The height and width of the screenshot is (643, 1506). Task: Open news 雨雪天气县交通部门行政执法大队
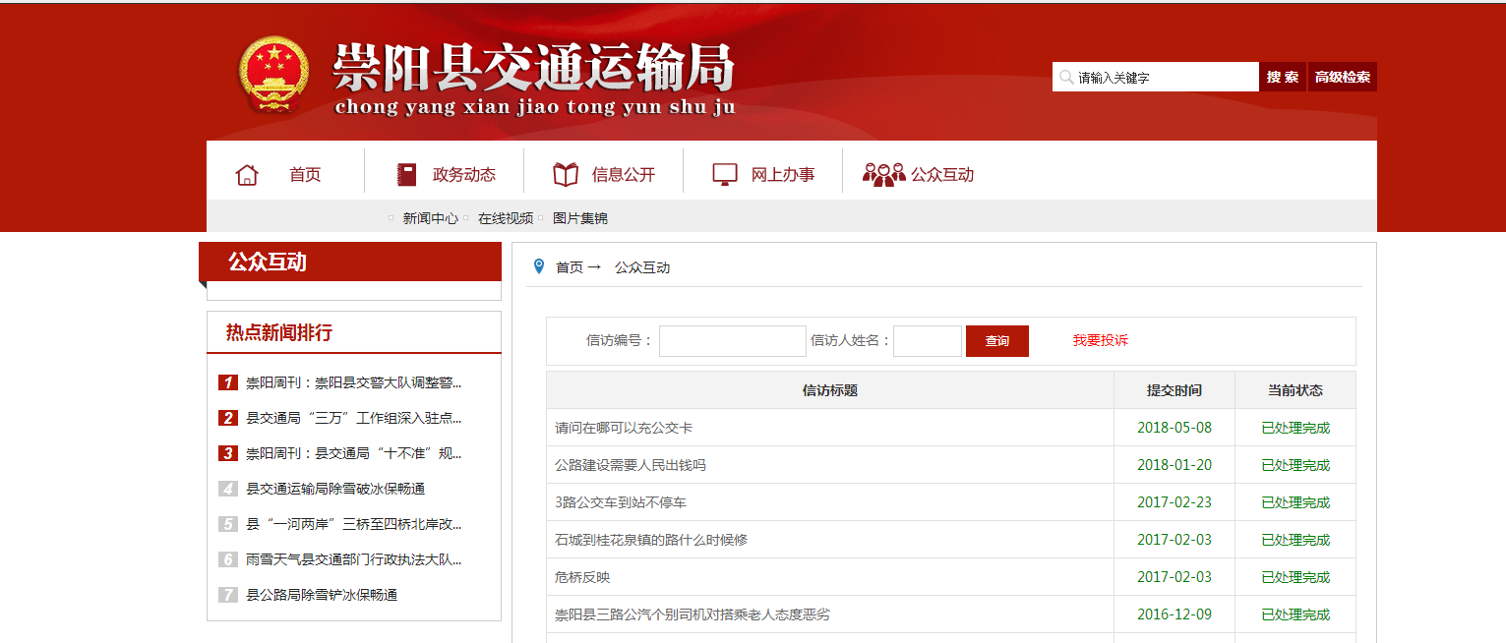pyautogui.click(x=353, y=559)
